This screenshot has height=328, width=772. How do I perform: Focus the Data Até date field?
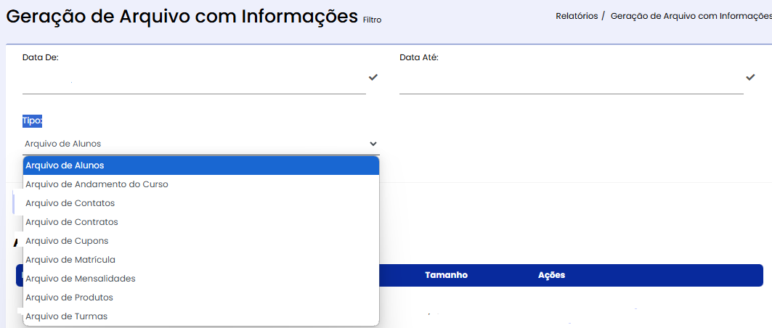pyautogui.click(x=571, y=80)
